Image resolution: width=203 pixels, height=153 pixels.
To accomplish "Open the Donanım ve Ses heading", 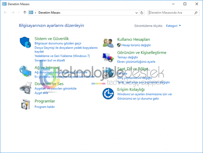I will pos(49,84).
